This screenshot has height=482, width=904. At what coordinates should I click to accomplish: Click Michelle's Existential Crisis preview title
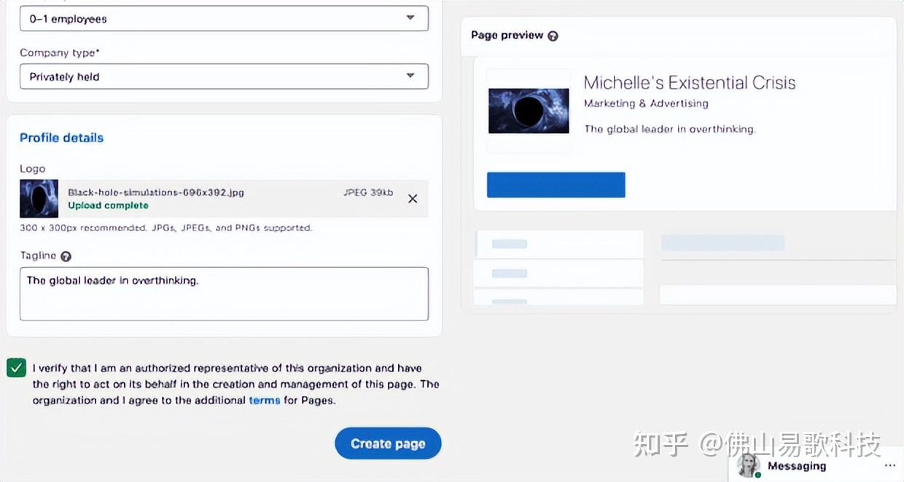690,83
